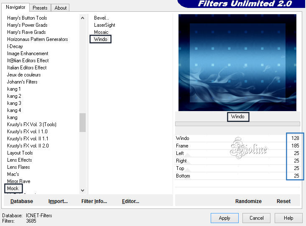The height and width of the screenshot is (226, 306).
Task: Choose the LaserSight filter
Action: [x=105, y=25]
